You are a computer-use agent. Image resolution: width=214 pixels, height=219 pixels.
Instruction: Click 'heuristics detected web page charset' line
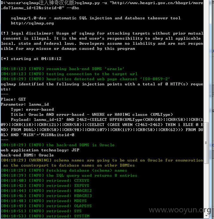[x=85, y=79]
